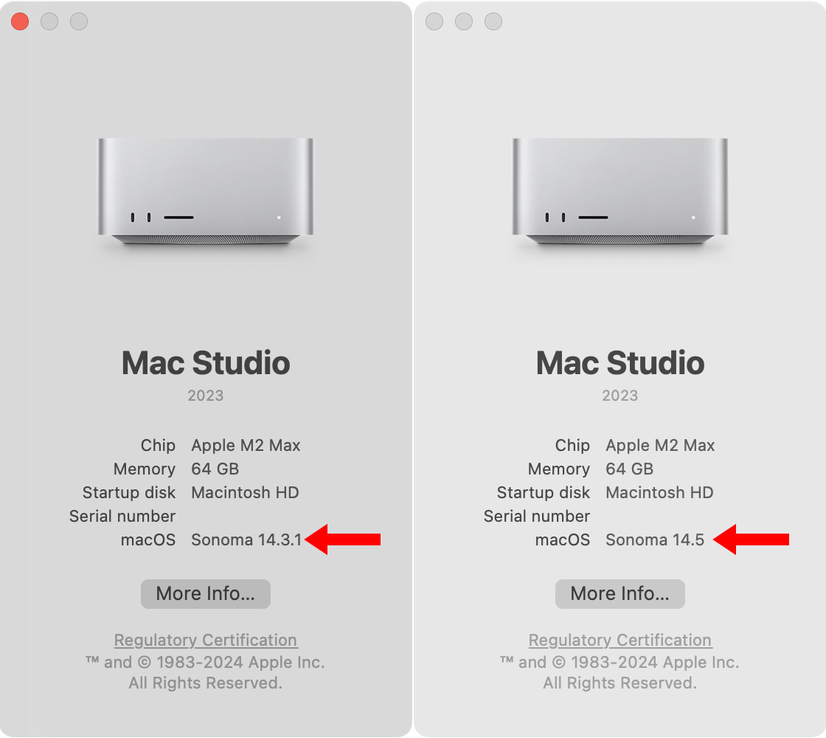Click left window's gray zoom button
Viewport: 826px width, 738px height.
pyautogui.click(x=79, y=21)
